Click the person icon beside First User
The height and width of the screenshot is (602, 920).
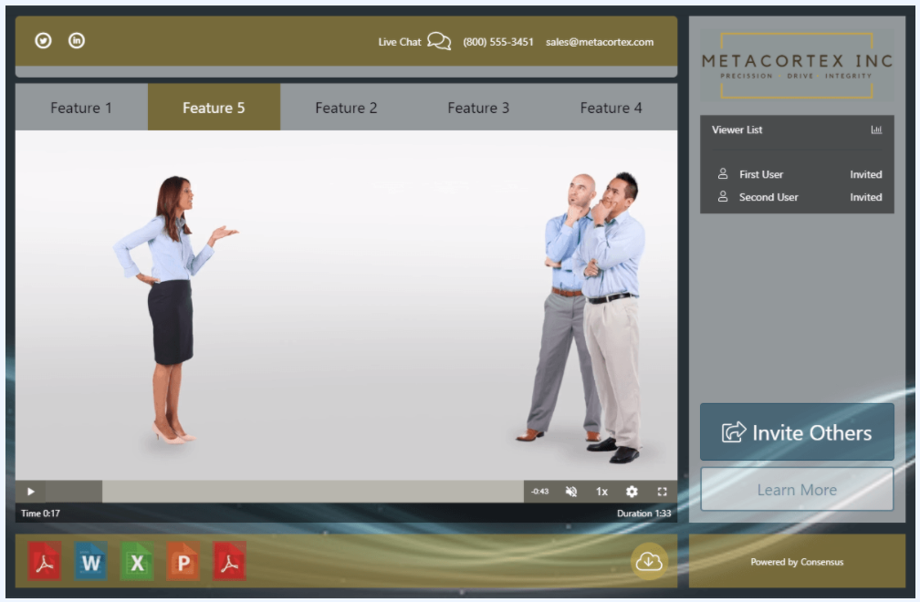(723, 174)
